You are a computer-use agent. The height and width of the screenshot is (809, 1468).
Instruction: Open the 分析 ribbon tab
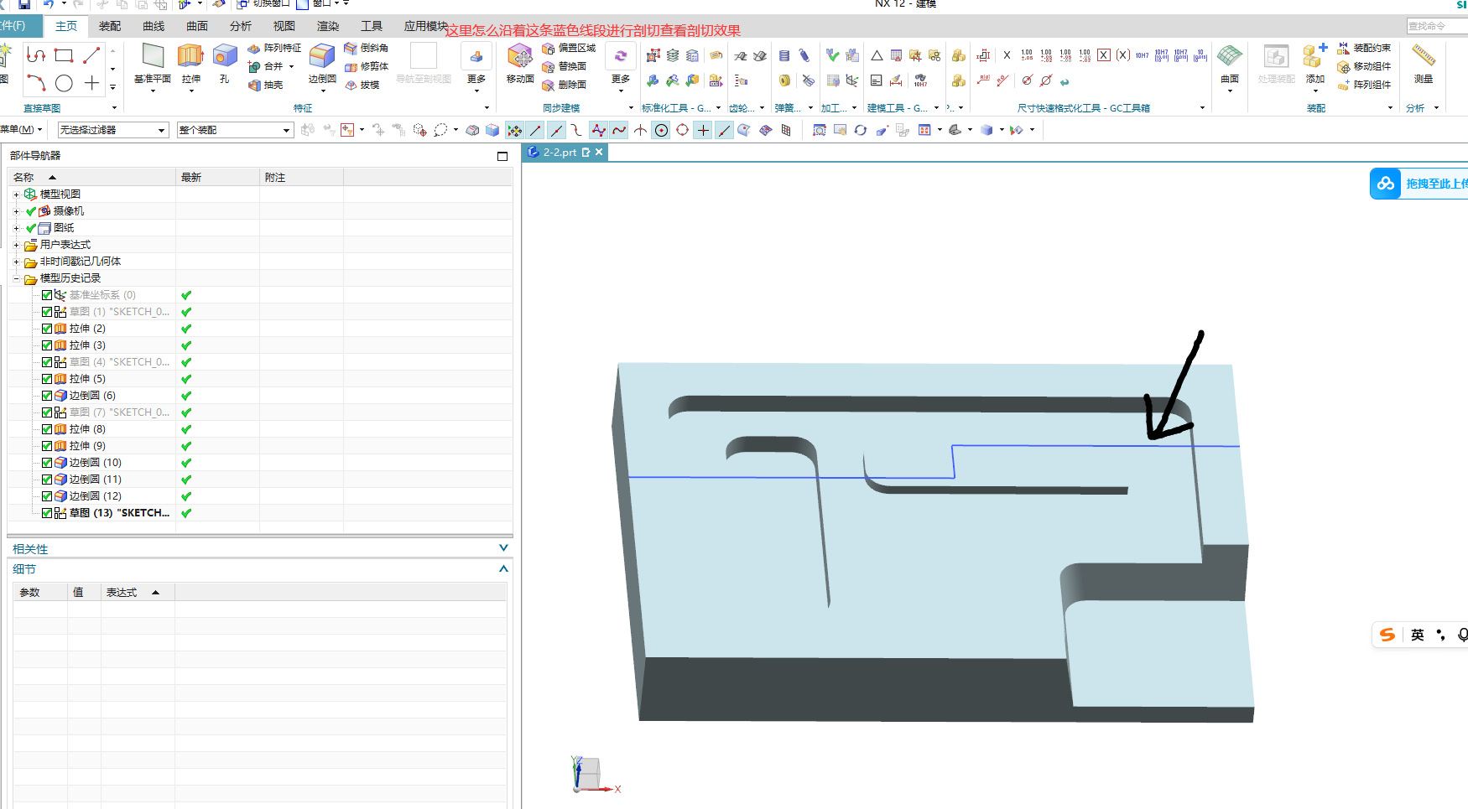(x=241, y=26)
